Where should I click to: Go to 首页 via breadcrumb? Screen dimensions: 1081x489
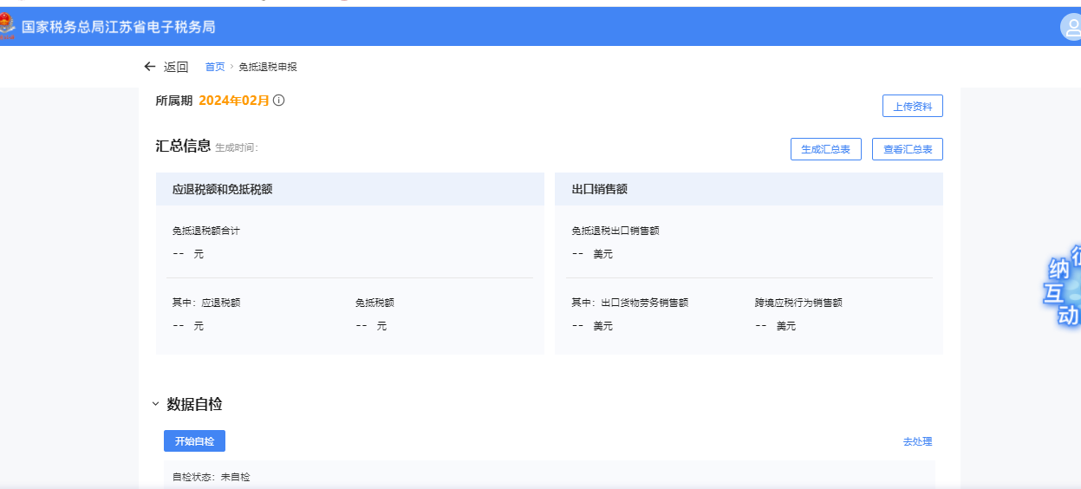[x=214, y=67]
